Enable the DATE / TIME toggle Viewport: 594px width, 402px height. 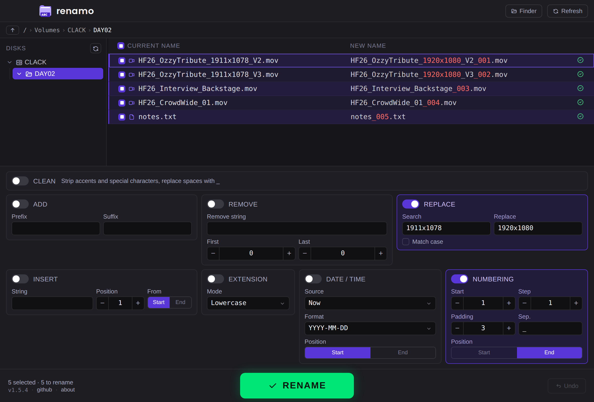[313, 279]
